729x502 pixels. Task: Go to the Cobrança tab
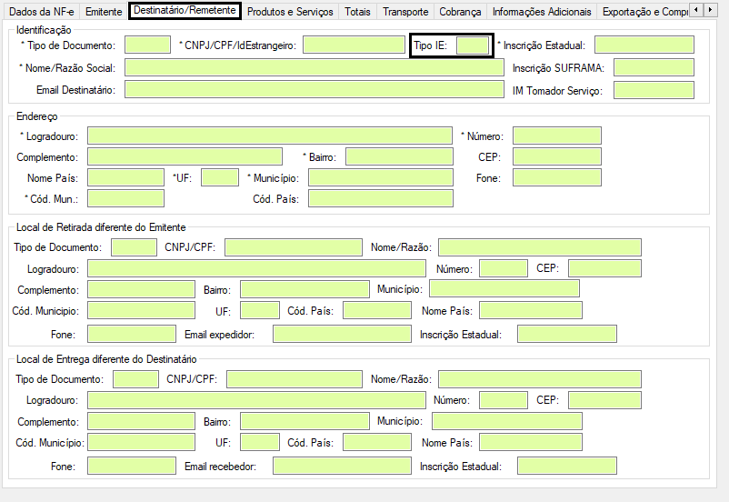click(460, 11)
